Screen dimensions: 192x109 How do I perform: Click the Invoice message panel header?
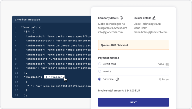[x=27, y=20]
